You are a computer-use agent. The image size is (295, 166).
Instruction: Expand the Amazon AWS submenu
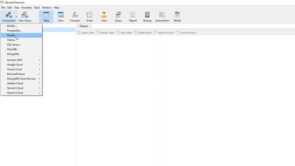(x=21, y=60)
